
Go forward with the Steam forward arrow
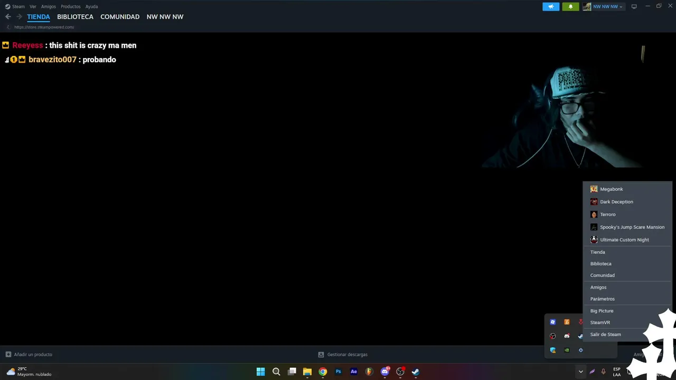coord(20,17)
